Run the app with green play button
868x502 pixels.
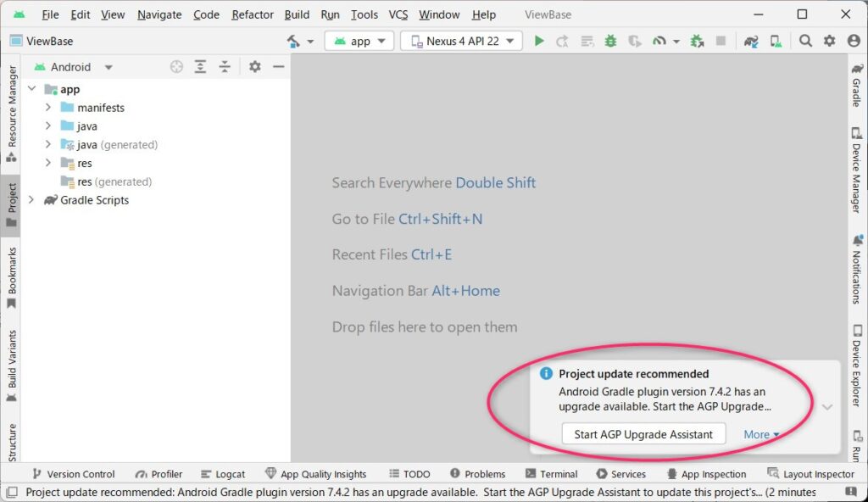point(538,41)
